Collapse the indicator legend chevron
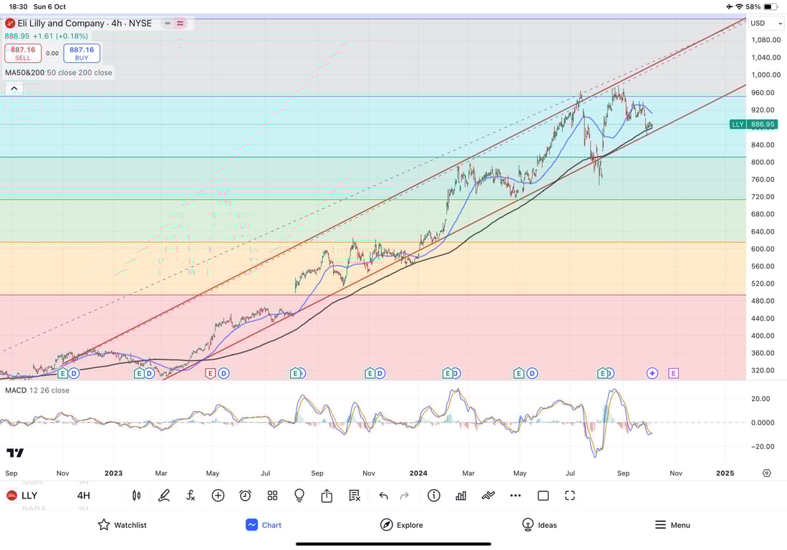Screen dimensions: 787x550 point(14,89)
